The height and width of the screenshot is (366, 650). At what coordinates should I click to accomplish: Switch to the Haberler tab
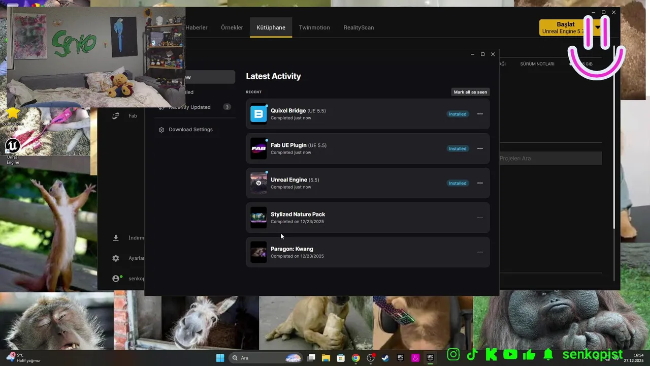197,27
